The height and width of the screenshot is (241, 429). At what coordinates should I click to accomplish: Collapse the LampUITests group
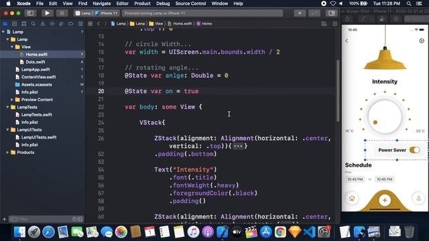point(7,130)
